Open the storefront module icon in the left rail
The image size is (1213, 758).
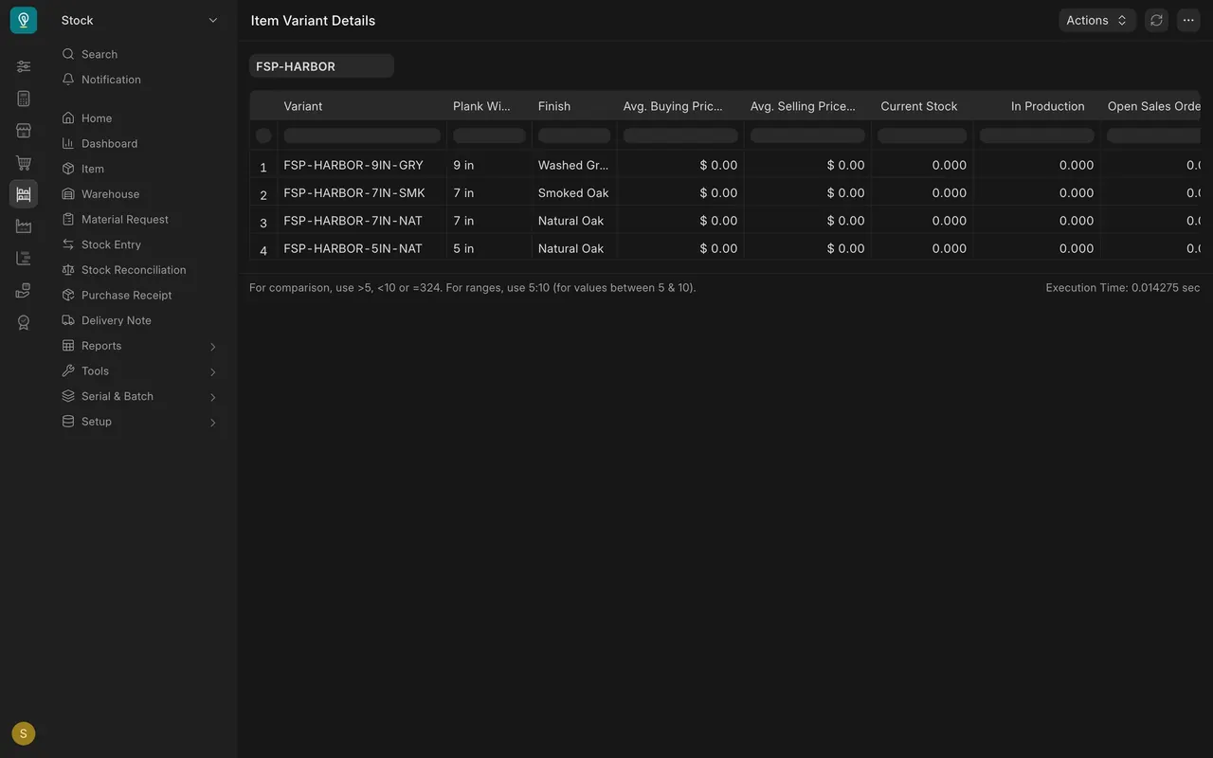point(24,131)
